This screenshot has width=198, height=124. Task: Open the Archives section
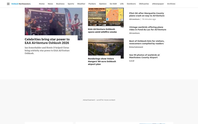click(x=171, y=4)
